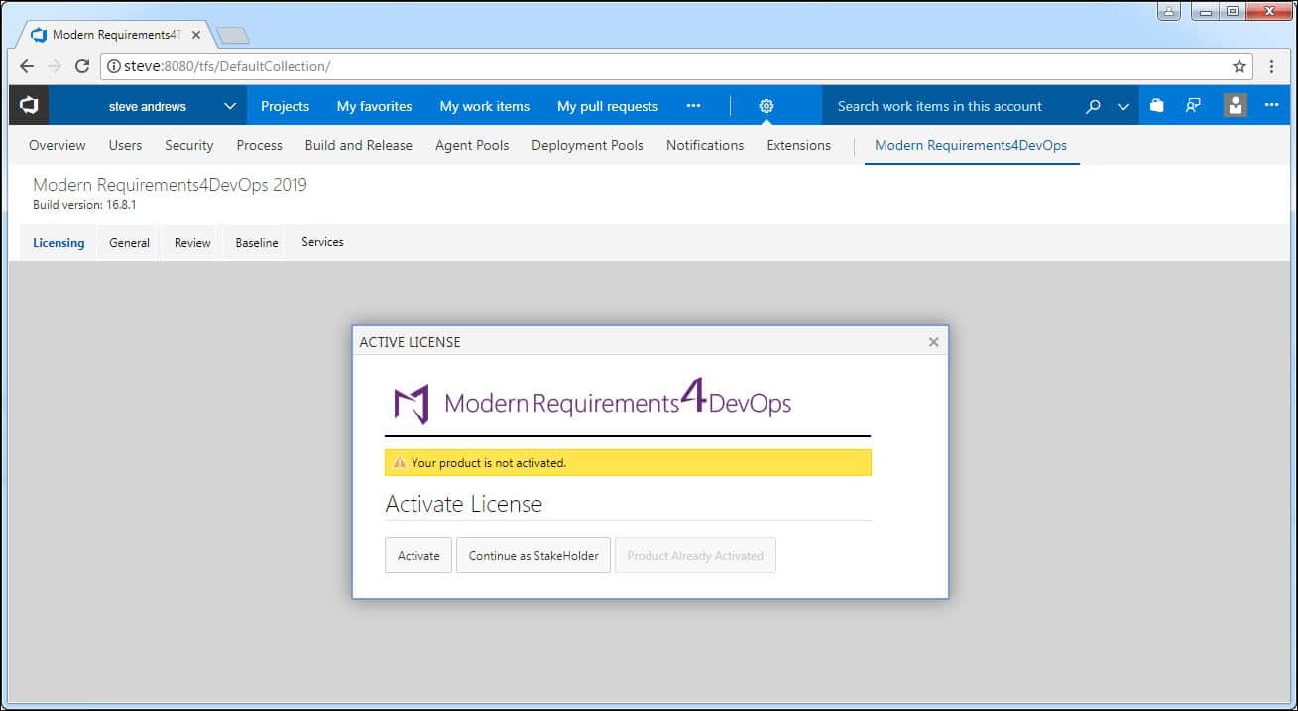1298x711 pixels.
Task: Click the Build version: 16.8.1 text
Action: click(86, 205)
